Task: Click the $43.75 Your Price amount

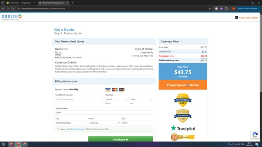Action: pyautogui.click(x=183, y=72)
